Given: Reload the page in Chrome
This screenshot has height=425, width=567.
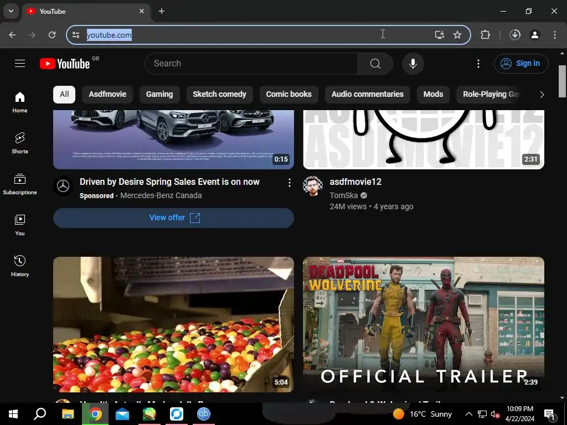Looking at the screenshot, I should (x=52, y=35).
